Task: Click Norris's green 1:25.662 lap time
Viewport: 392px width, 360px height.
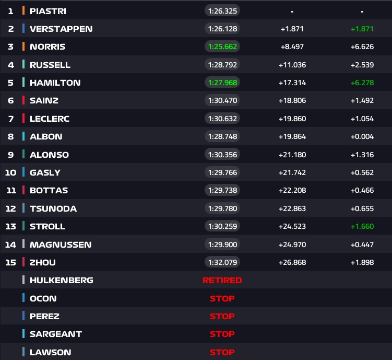Action: coord(222,47)
